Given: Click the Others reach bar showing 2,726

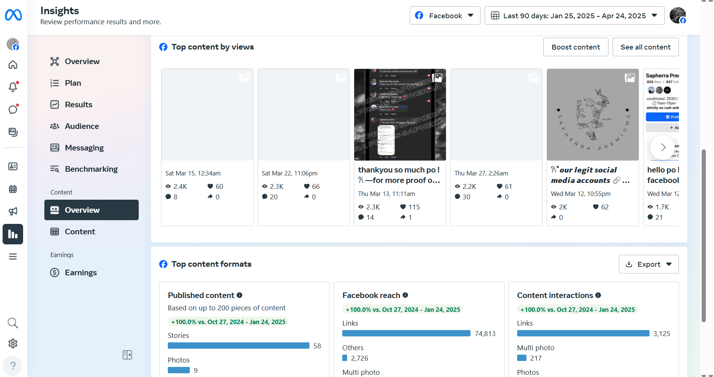Looking at the screenshot, I should click(x=345, y=358).
